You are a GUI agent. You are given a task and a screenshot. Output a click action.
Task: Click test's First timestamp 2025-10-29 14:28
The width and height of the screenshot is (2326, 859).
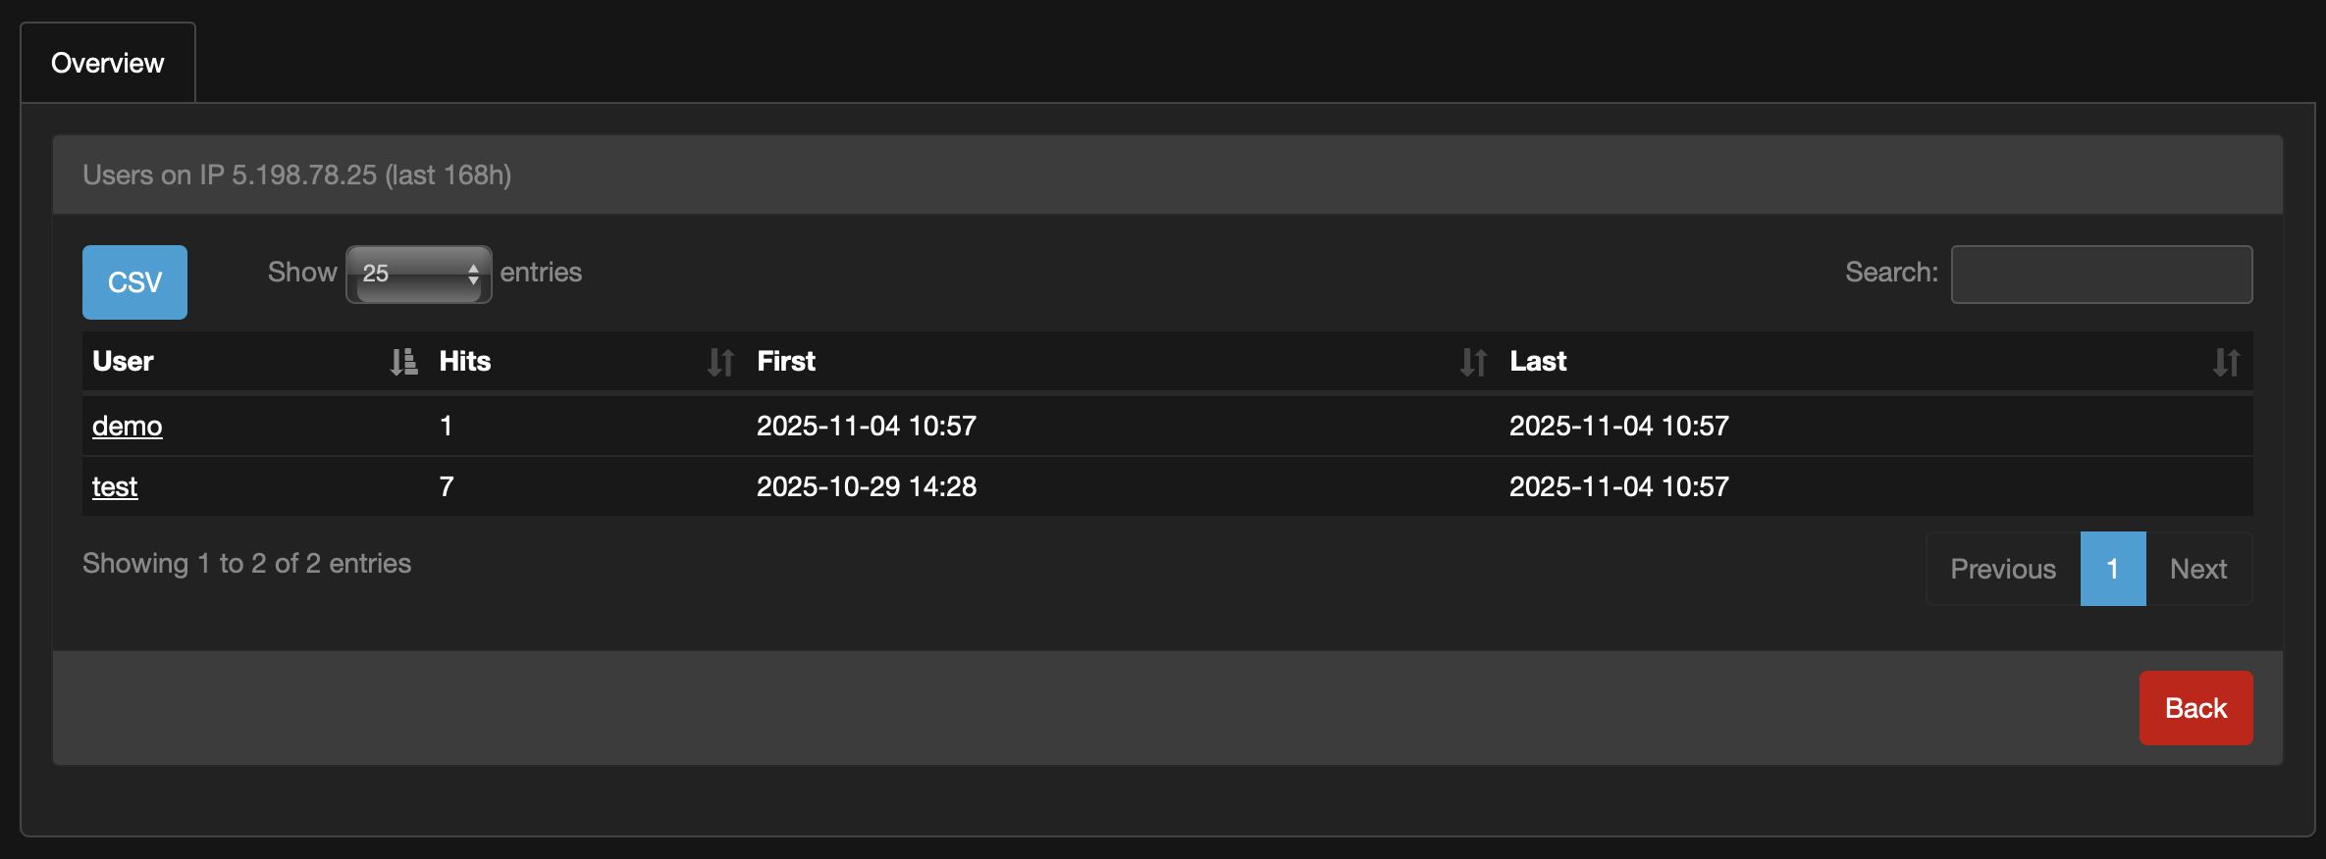coord(867,486)
